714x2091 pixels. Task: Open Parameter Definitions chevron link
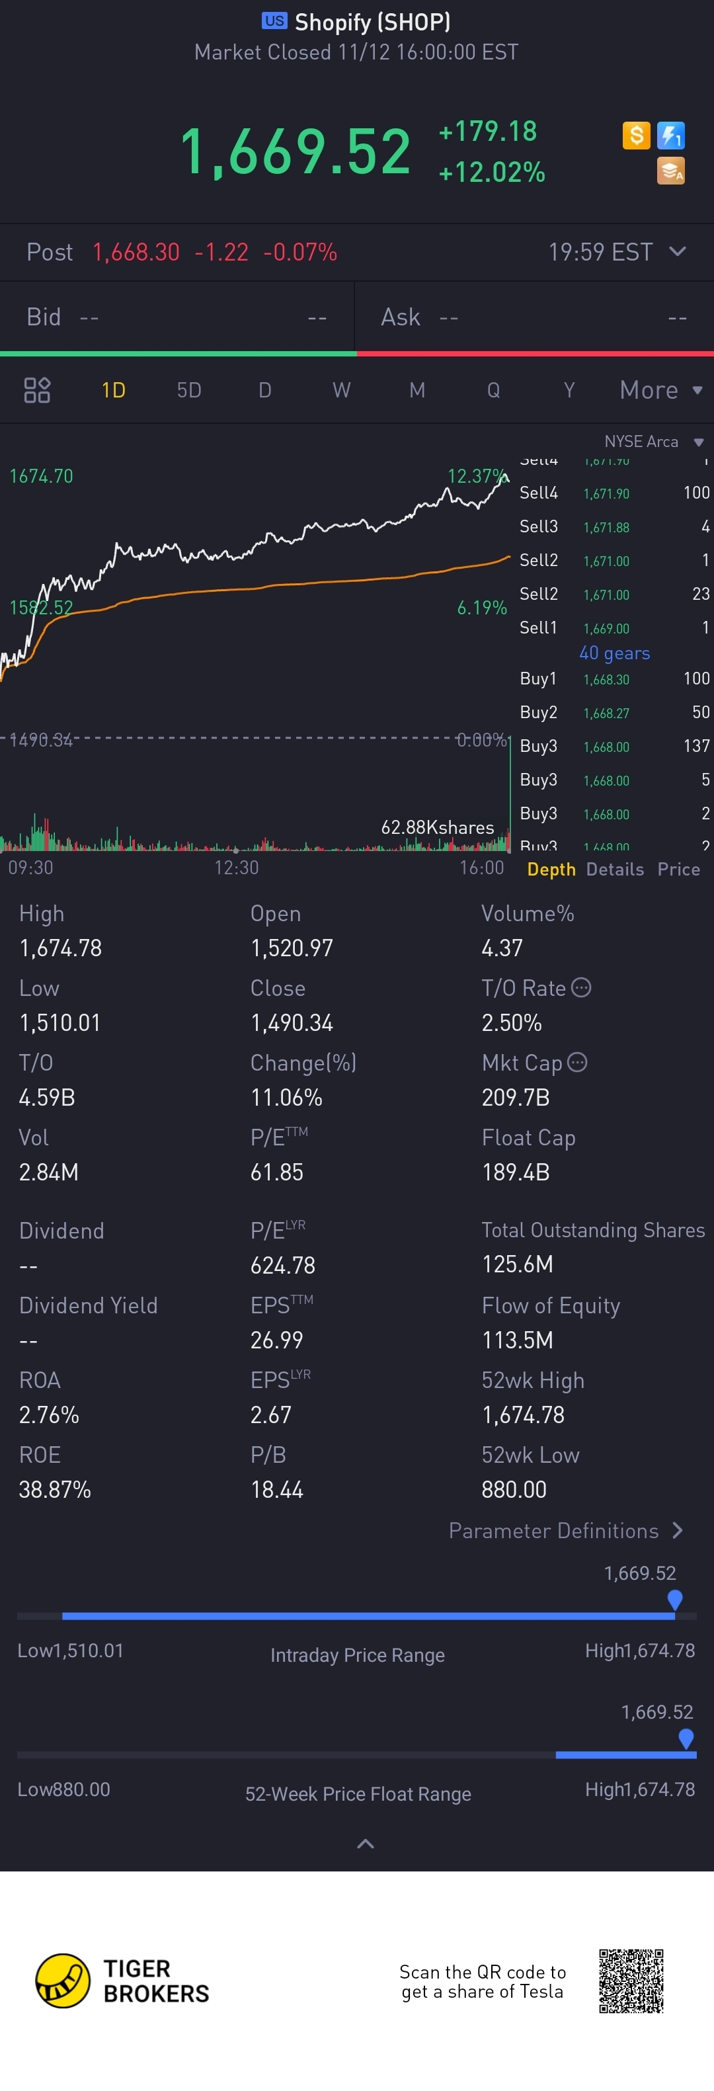(565, 1531)
